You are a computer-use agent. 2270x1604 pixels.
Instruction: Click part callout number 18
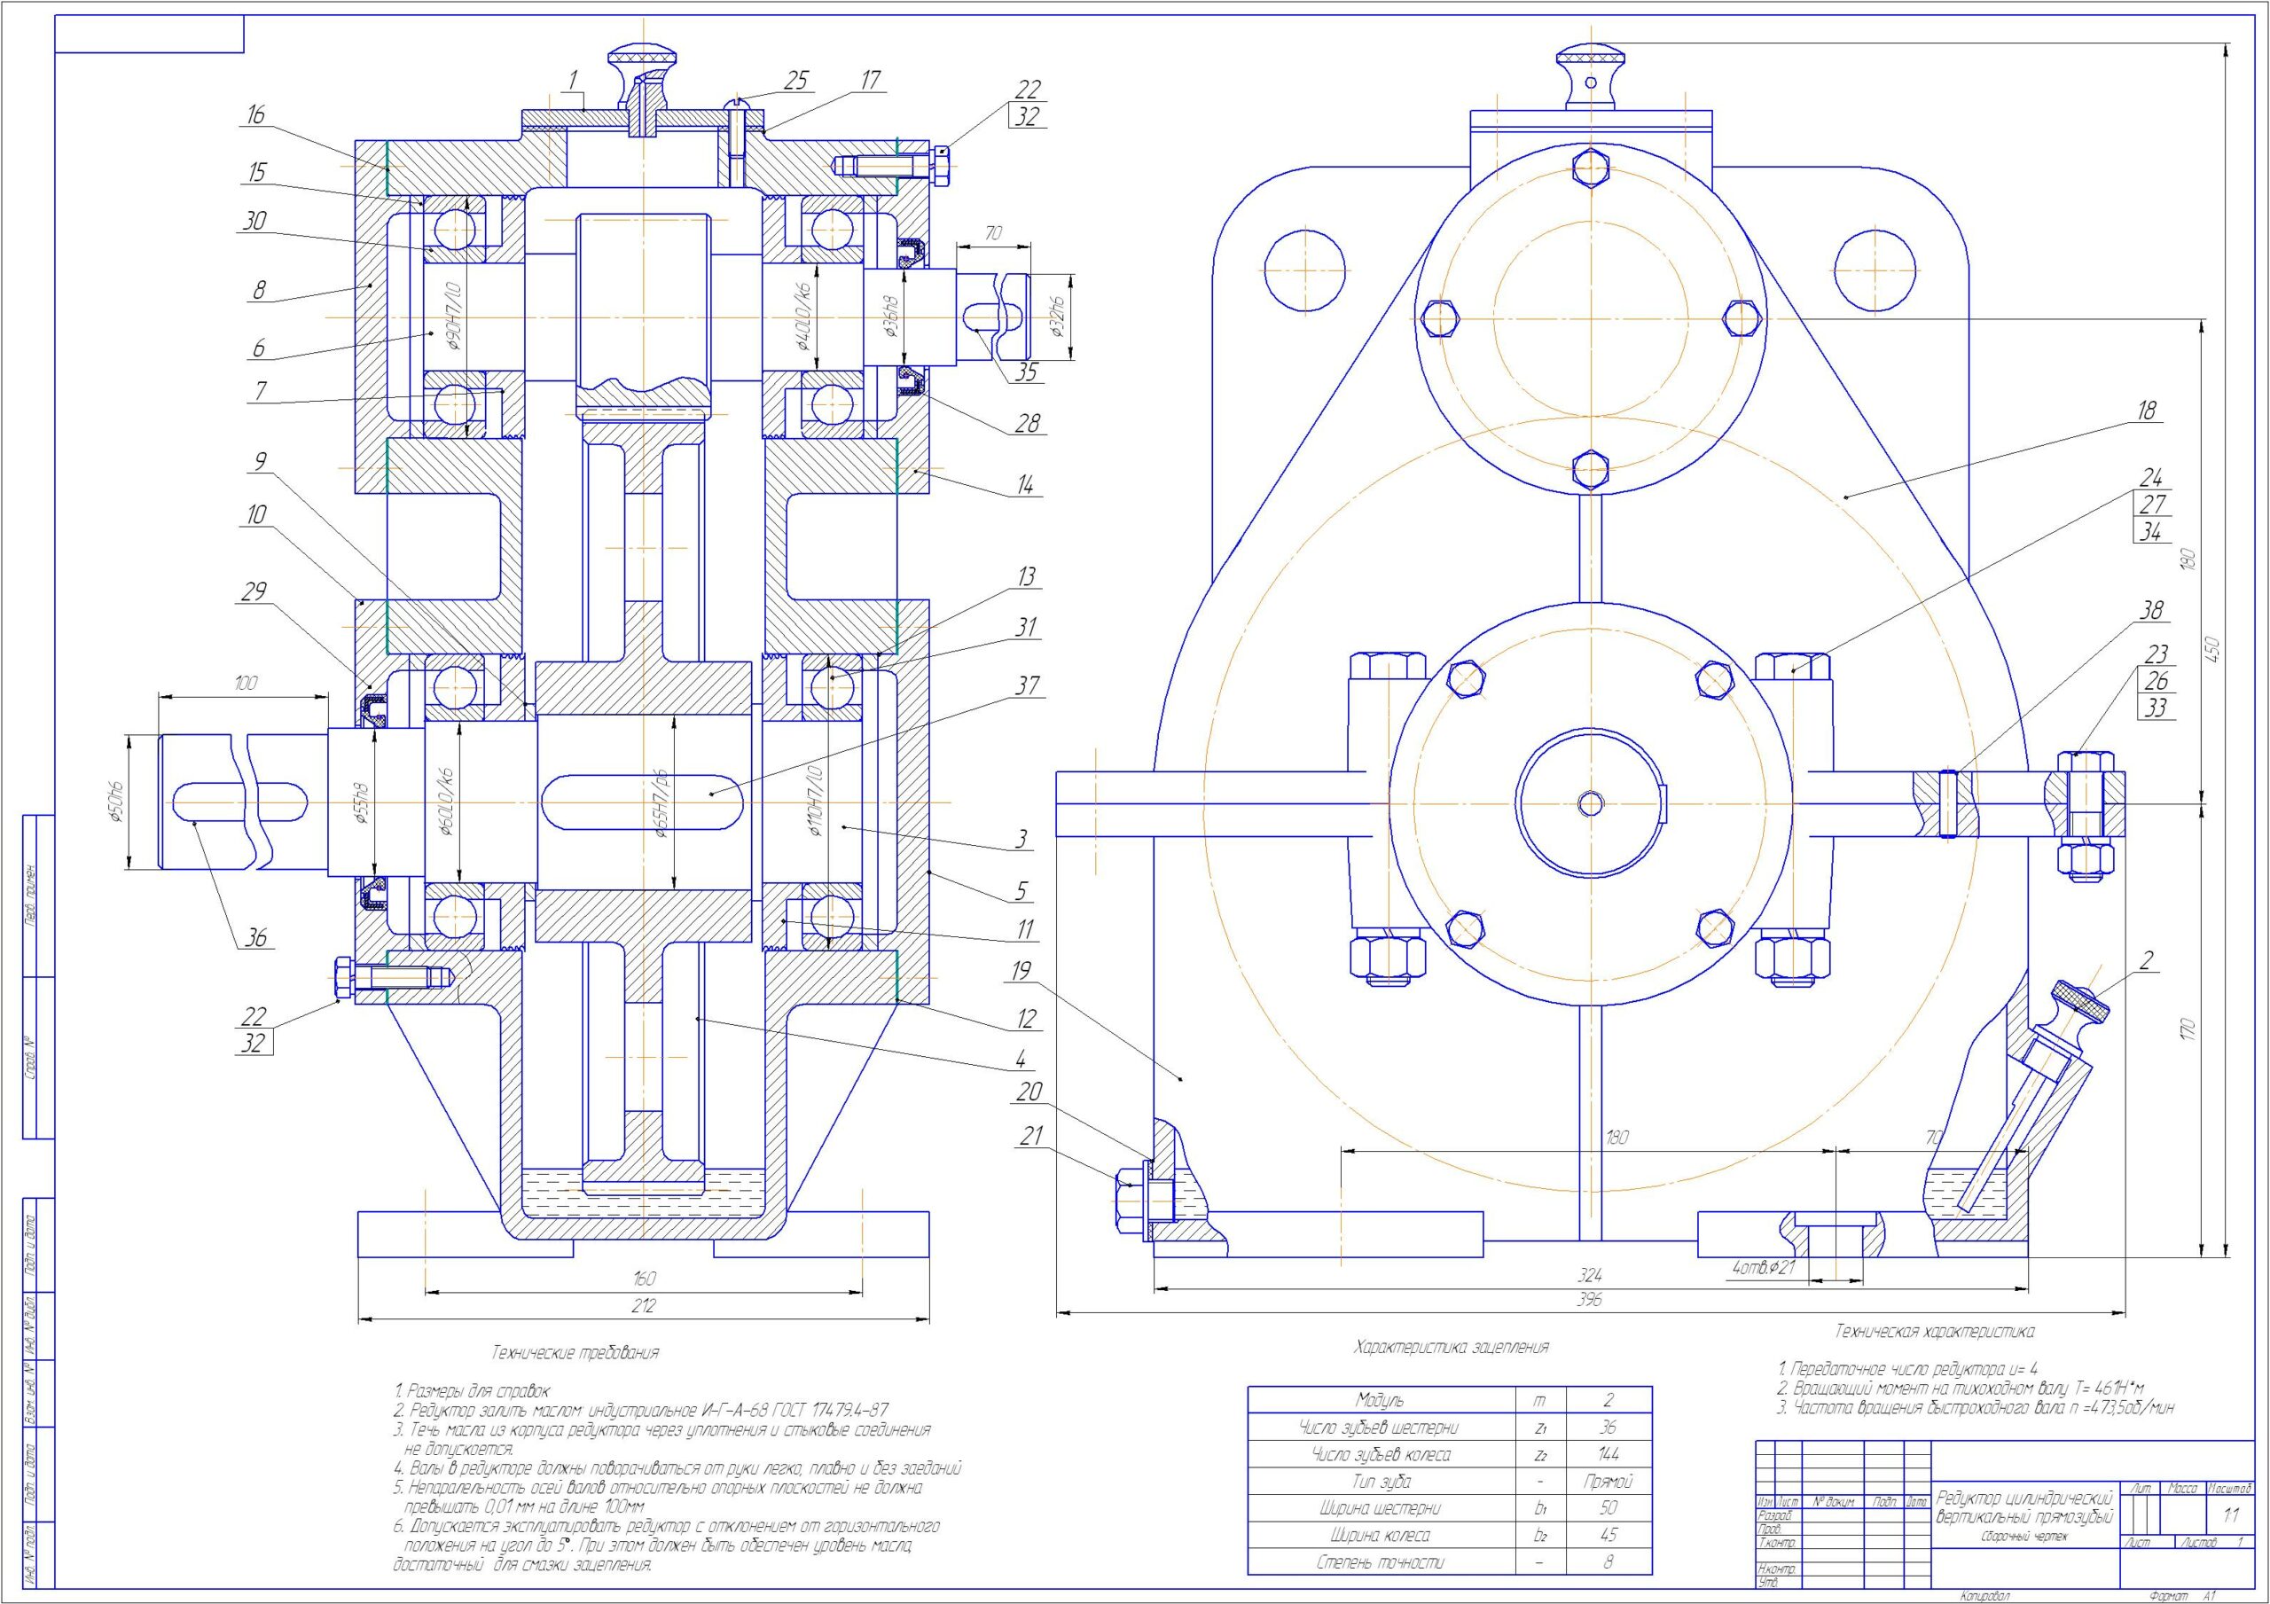coord(2147,411)
